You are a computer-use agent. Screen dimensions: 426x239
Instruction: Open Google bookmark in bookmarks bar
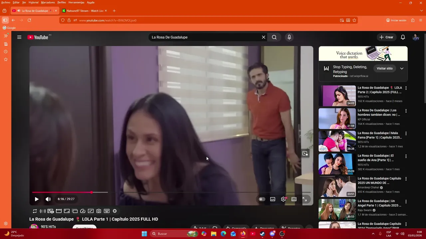9,28
